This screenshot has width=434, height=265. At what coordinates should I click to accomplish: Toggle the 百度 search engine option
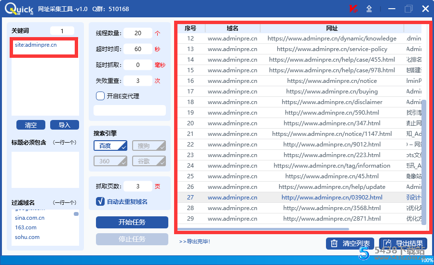click(110, 146)
